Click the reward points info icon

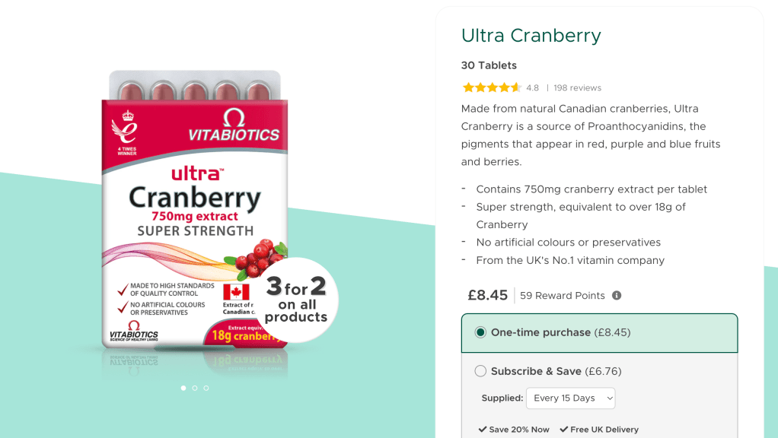point(617,295)
